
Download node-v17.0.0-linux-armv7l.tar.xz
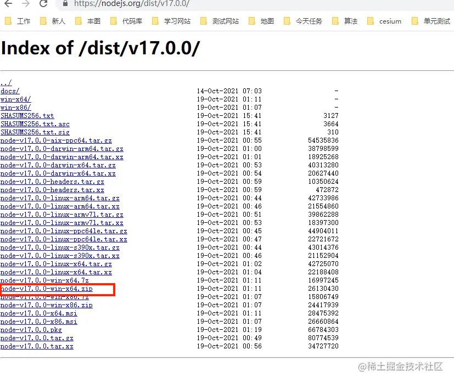coord(62,223)
